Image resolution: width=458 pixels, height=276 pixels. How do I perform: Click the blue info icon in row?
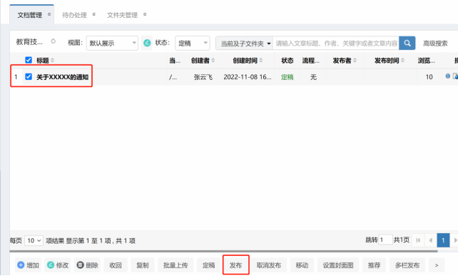tap(447, 76)
